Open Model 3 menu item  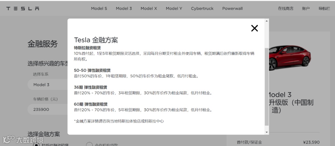[124, 9]
